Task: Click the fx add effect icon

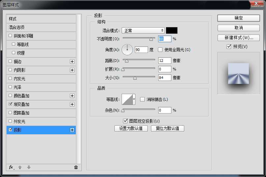Action: (x=11, y=167)
